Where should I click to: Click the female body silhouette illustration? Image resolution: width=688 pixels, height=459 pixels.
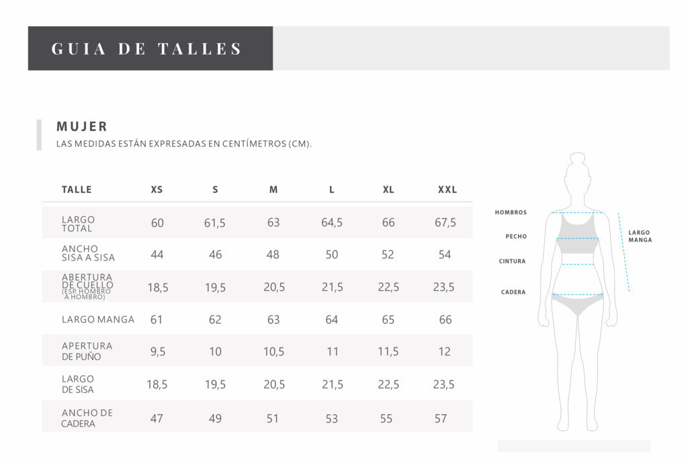[x=577, y=292]
